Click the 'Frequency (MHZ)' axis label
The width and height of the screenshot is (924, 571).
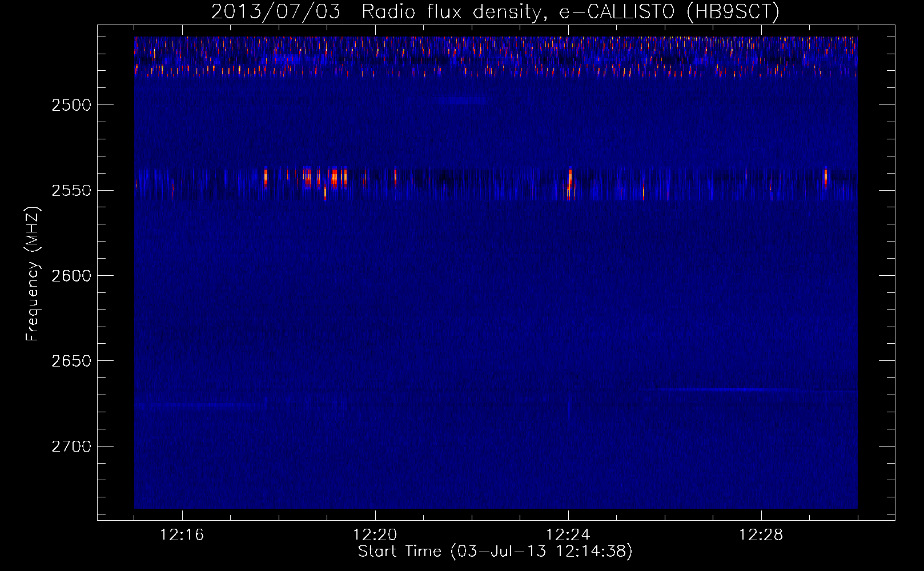pos(33,274)
